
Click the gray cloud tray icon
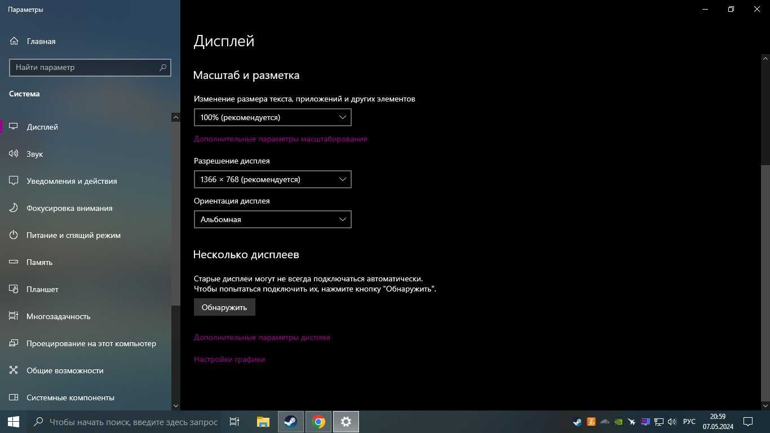point(605,422)
